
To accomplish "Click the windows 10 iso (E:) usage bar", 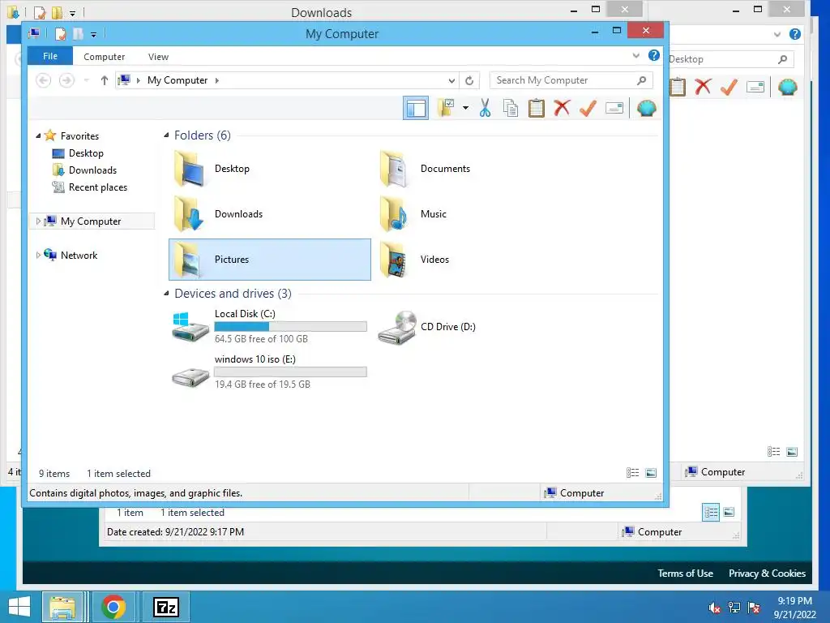I will tap(291, 372).
